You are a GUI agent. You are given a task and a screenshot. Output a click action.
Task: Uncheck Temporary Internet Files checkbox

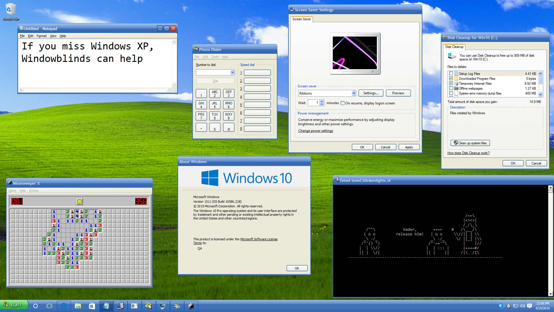pyautogui.click(x=451, y=83)
